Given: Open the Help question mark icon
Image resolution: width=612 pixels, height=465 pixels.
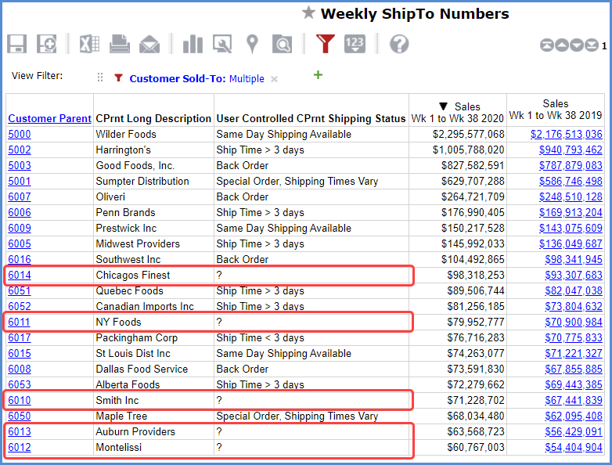Looking at the screenshot, I should tap(399, 44).
